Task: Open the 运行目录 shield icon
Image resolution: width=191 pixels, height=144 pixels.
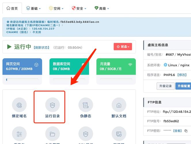Action: click(52, 105)
